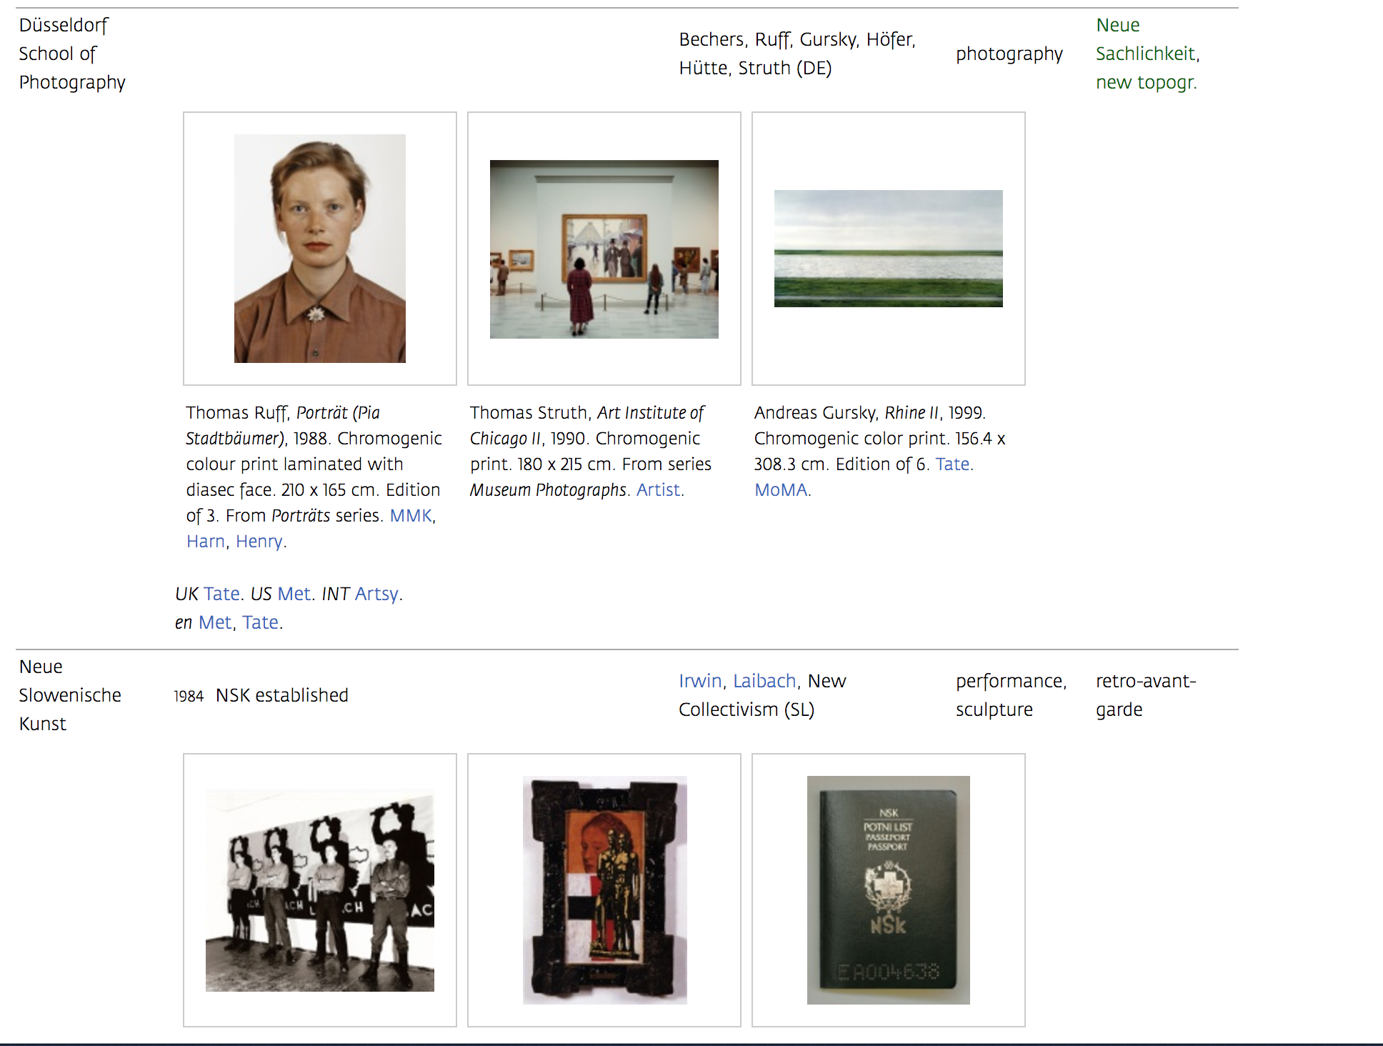Open MMK link in Ruff caption

[x=411, y=516]
